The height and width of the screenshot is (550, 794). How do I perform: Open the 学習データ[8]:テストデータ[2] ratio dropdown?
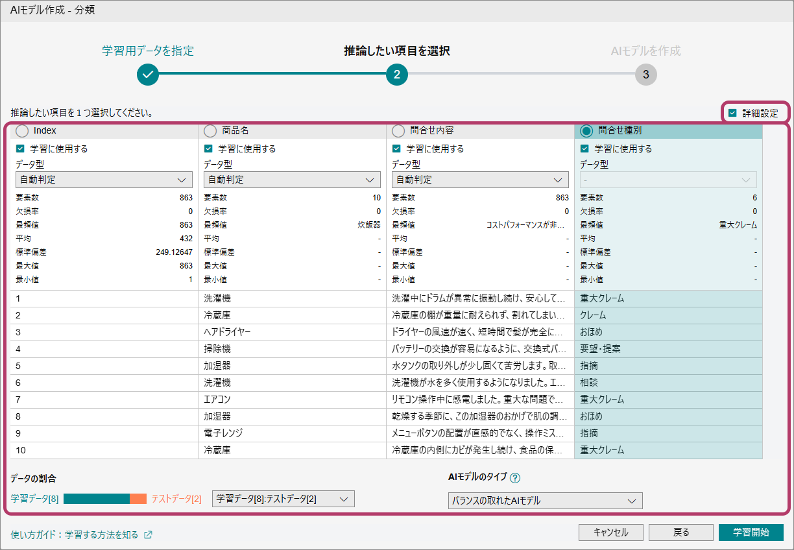[x=283, y=499]
